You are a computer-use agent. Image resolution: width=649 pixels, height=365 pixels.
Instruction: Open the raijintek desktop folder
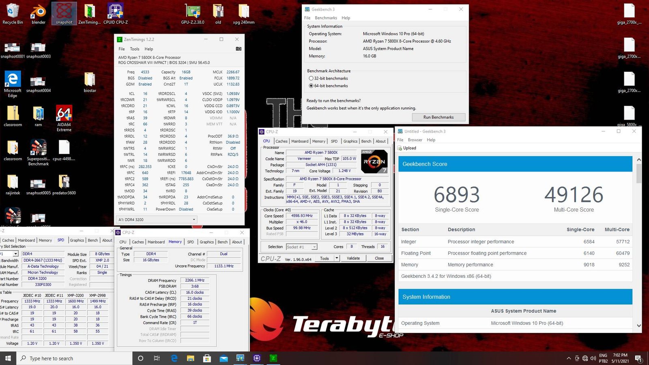(13, 185)
